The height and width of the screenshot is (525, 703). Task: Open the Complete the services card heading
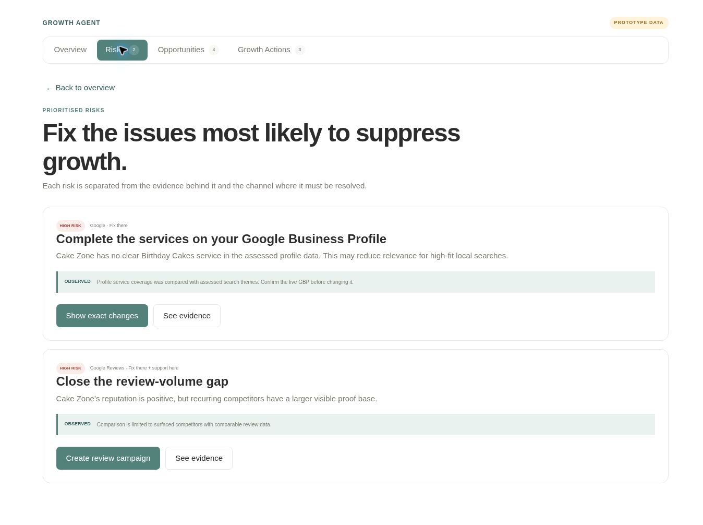coord(221,239)
